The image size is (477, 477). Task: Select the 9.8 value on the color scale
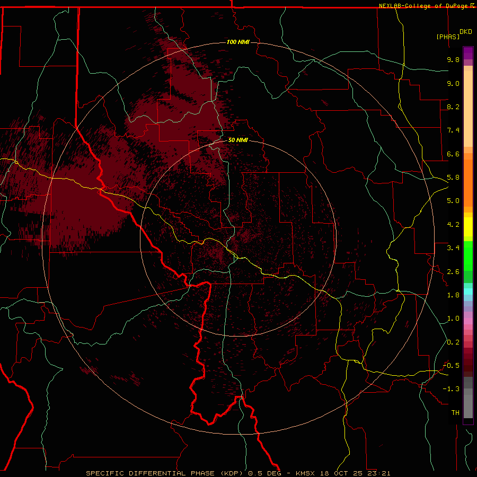tap(453, 59)
